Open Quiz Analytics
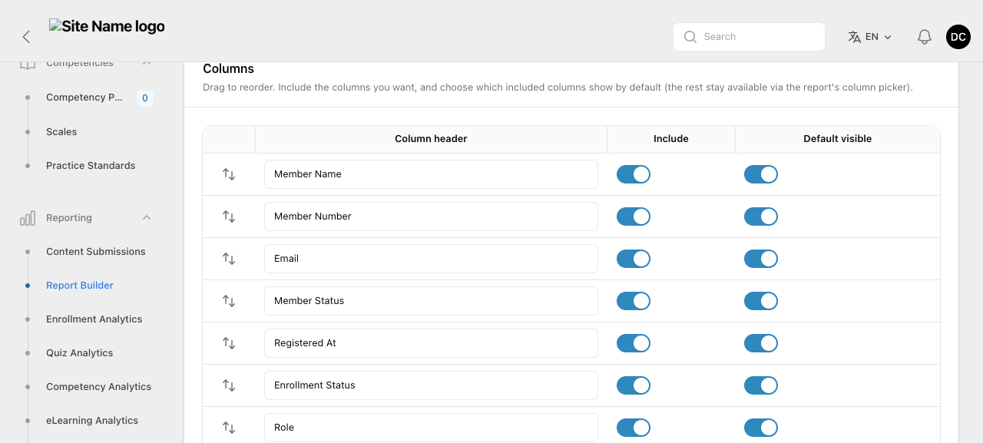Viewport: 983px width, 443px height. coord(80,353)
